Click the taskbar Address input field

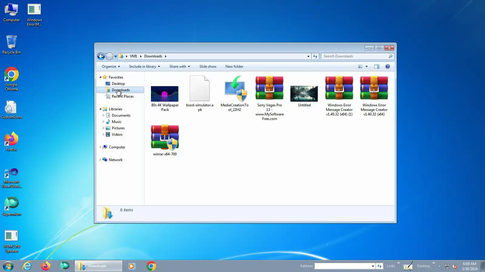click(x=343, y=266)
